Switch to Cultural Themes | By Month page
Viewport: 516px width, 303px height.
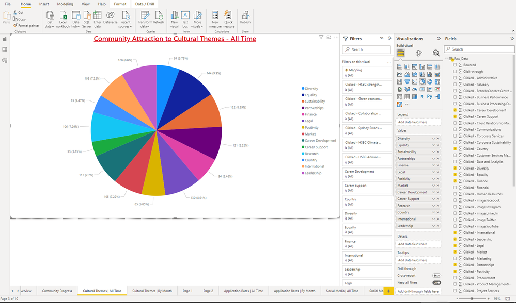click(x=152, y=291)
